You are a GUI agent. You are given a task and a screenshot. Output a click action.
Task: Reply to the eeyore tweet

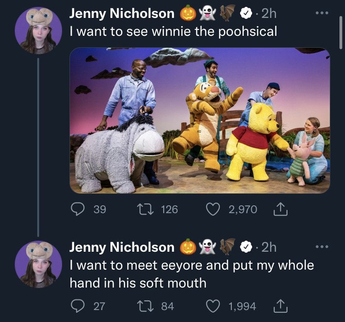(78, 306)
